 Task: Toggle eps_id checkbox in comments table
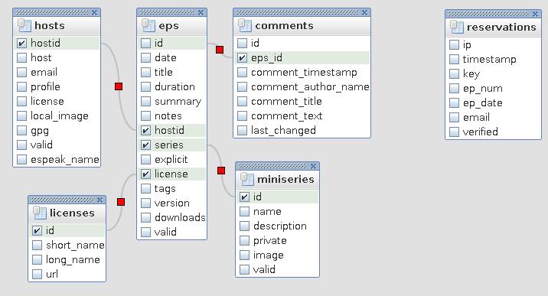(x=242, y=57)
